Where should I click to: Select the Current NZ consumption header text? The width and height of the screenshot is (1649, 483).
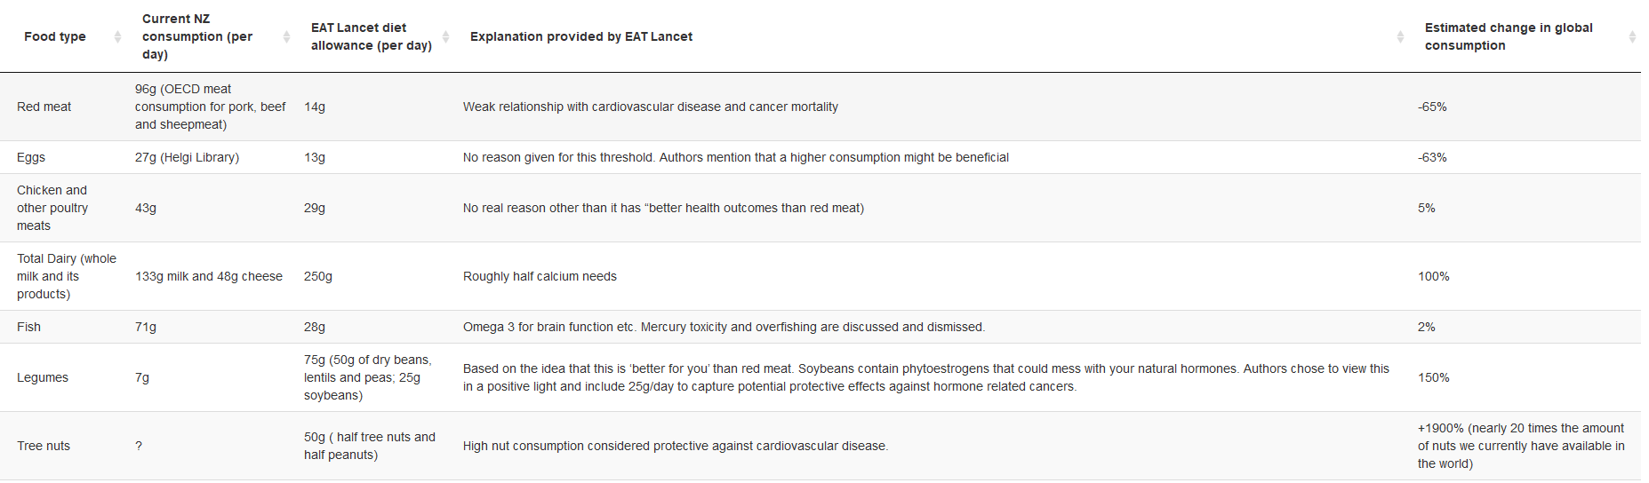pos(197,36)
